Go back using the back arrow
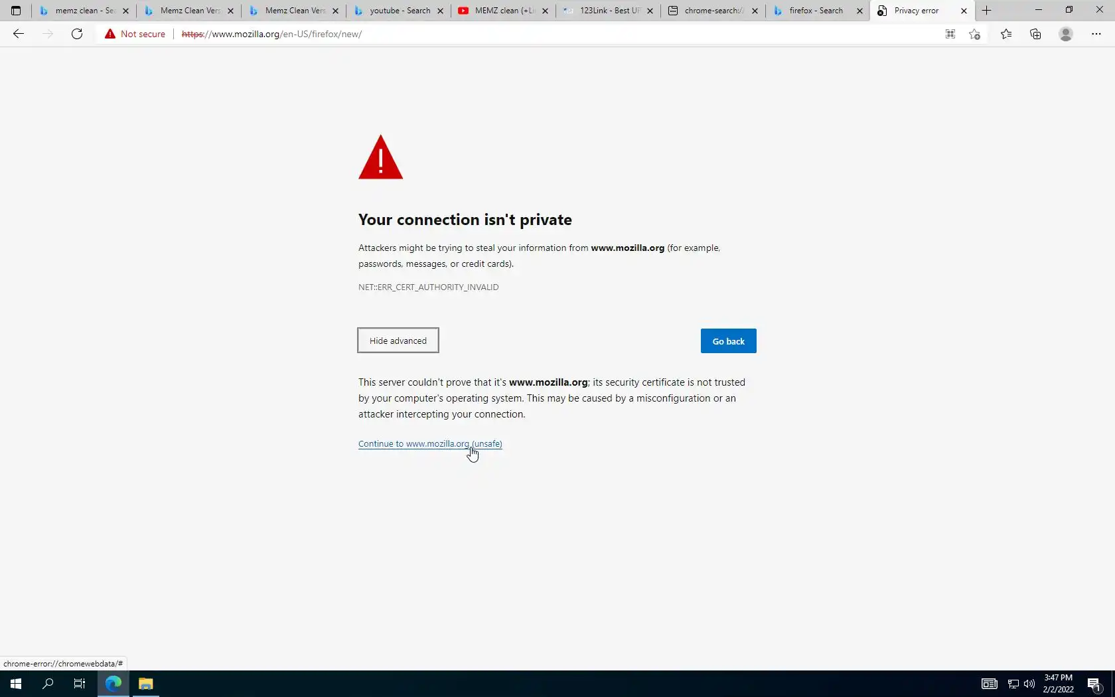 coord(19,34)
